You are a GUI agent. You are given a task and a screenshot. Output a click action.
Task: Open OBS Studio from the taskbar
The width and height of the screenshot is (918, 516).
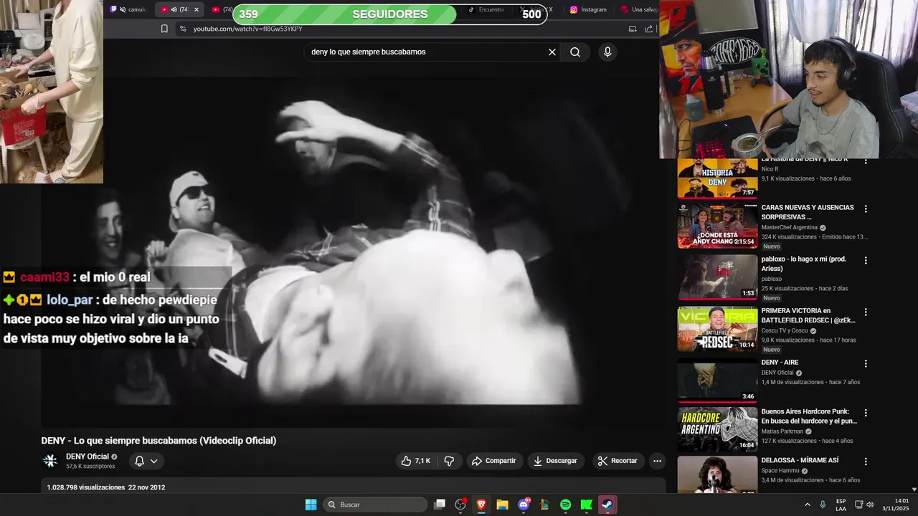click(460, 505)
